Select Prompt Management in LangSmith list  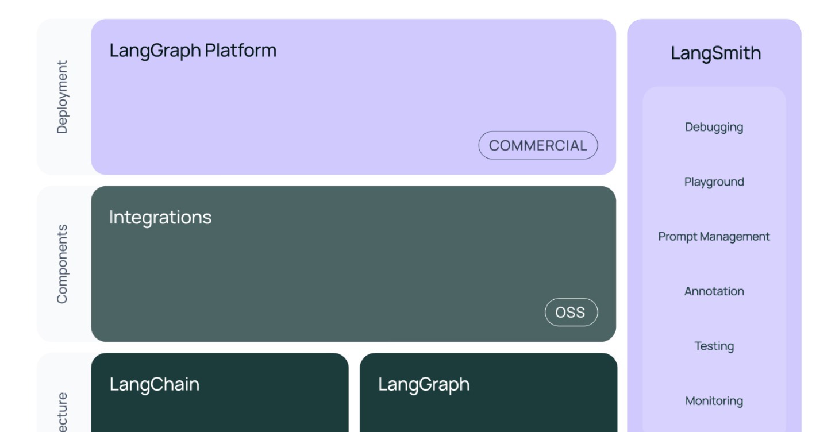click(714, 236)
